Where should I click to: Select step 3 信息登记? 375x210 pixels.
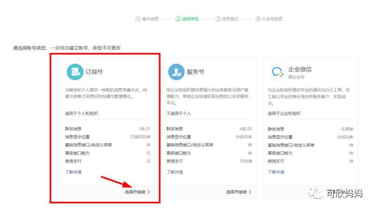[x=227, y=19]
